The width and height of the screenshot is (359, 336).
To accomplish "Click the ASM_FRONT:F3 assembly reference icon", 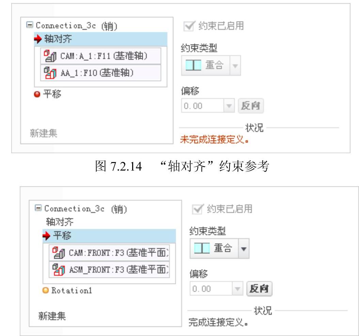I will (58, 269).
